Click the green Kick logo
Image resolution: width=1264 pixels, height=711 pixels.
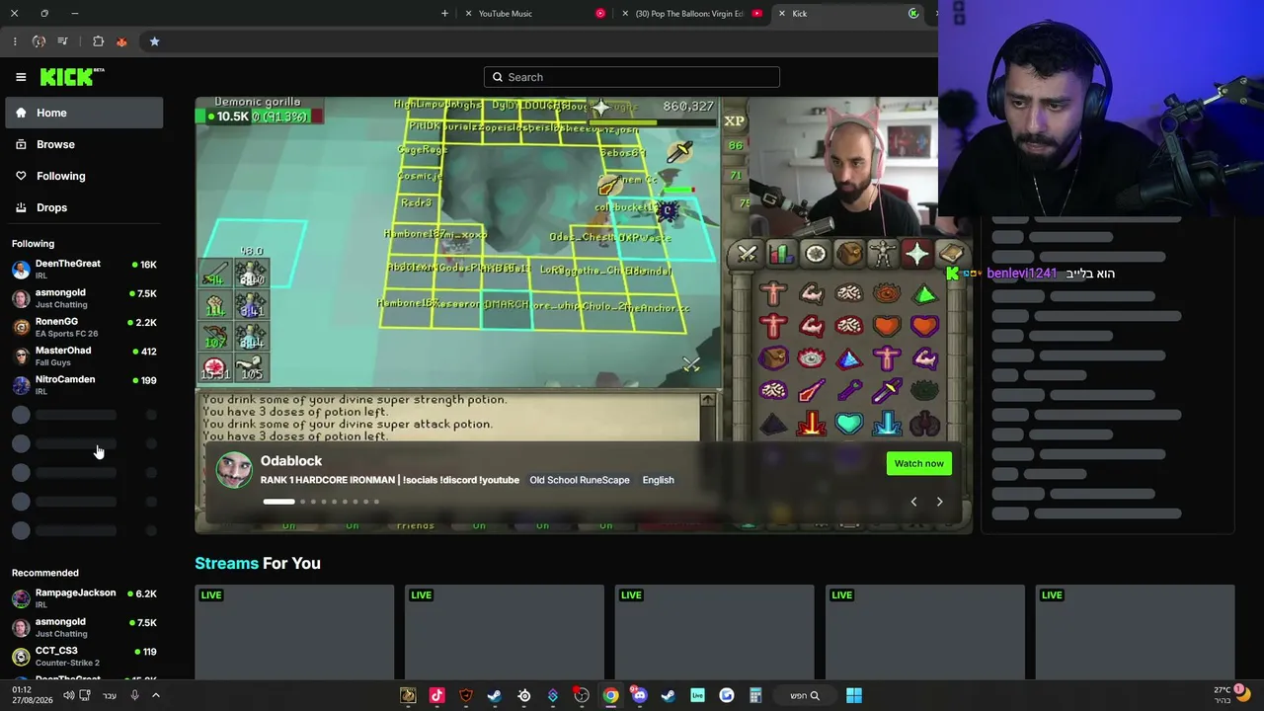point(72,77)
